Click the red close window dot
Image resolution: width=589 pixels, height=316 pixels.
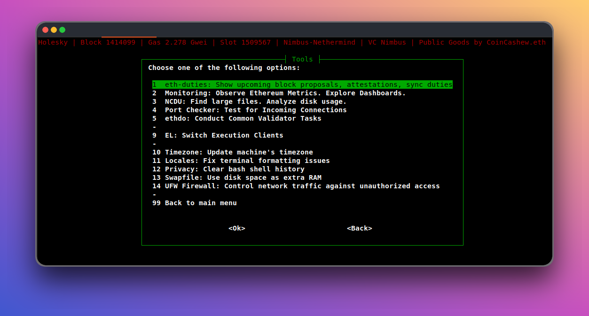point(46,30)
